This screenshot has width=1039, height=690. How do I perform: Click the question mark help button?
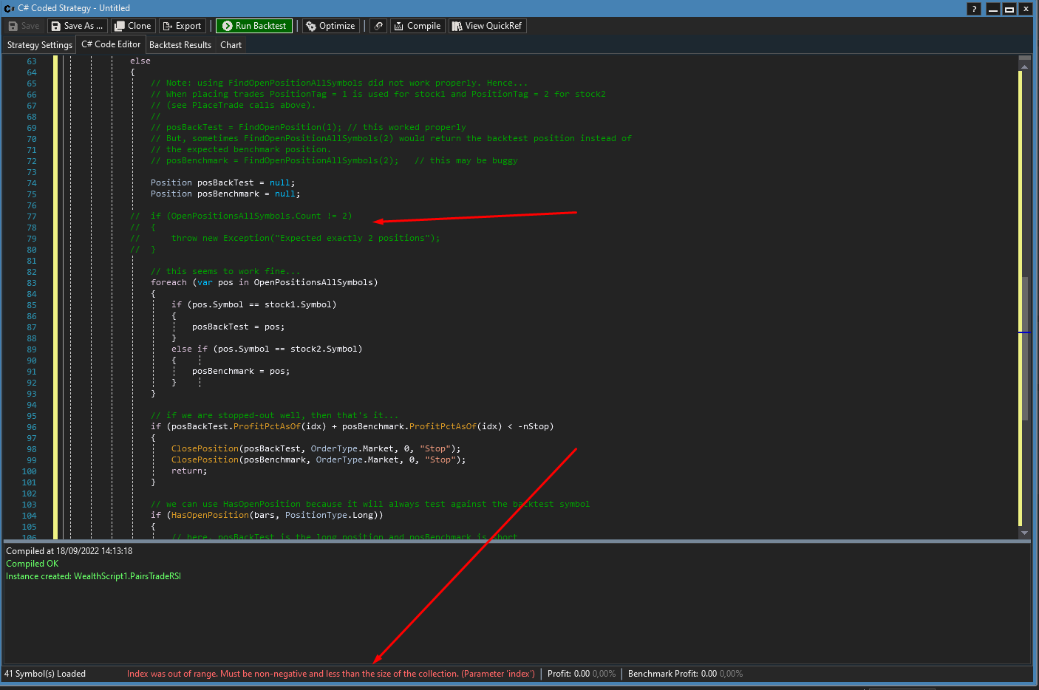coord(974,9)
